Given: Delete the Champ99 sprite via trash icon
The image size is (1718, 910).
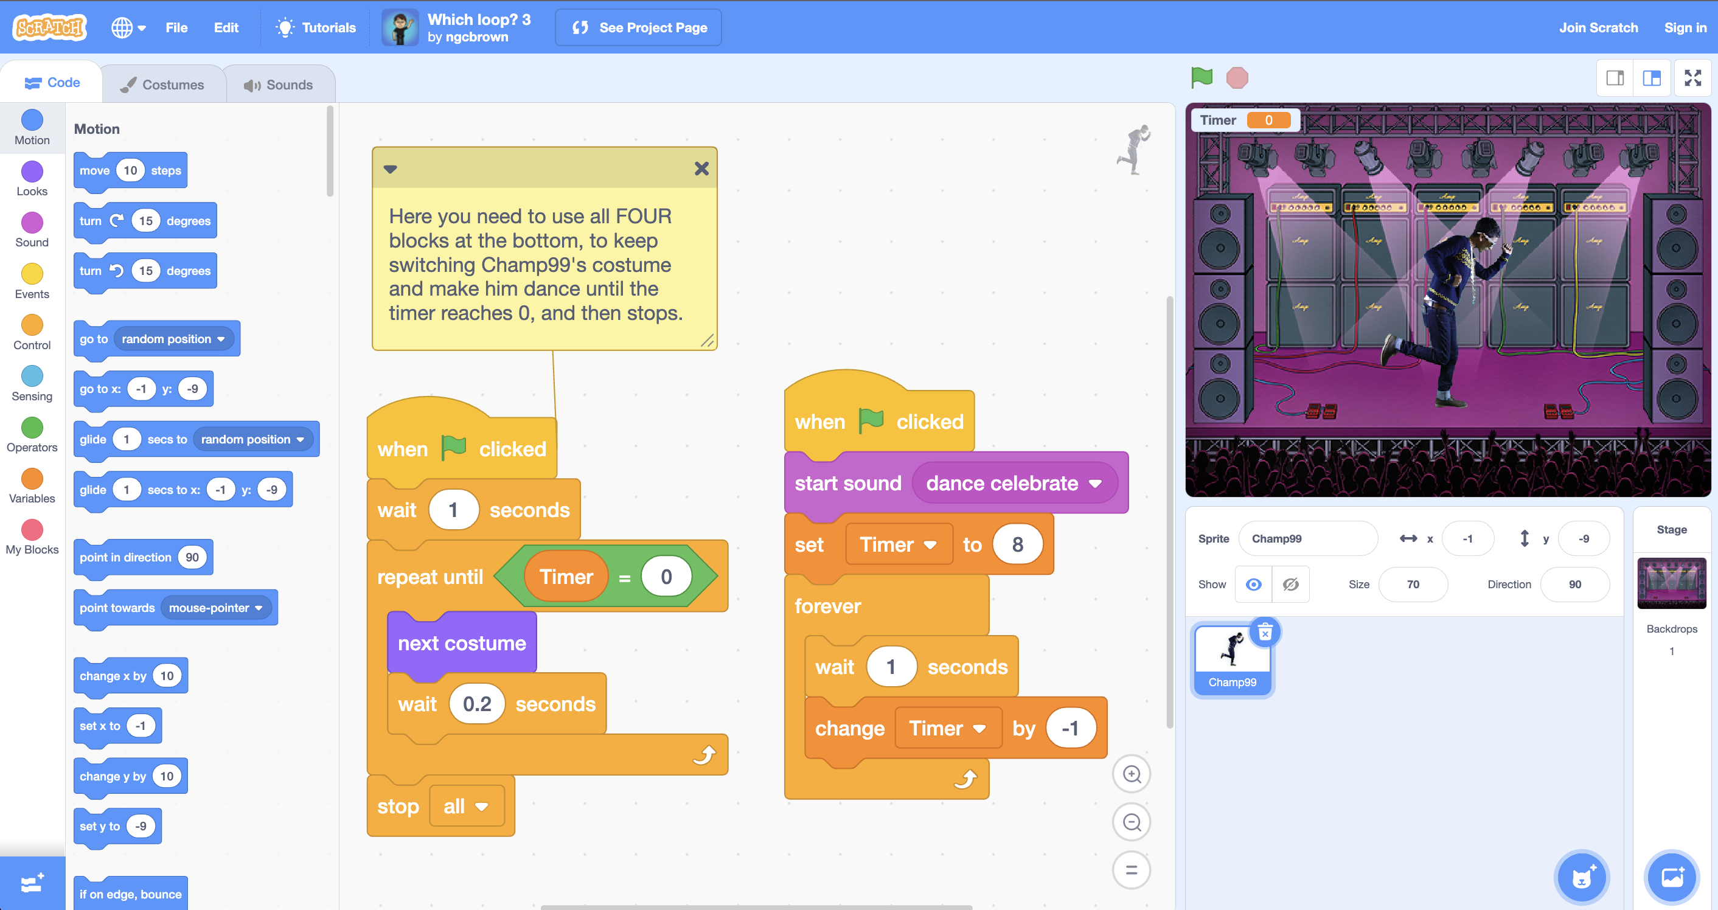Looking at the screenshot, I should 1265,633.
